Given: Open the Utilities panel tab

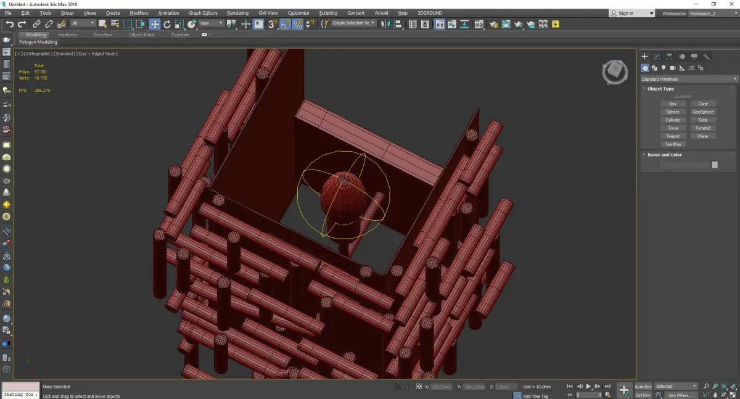Looking at the screenshot, I should pyautogui.click(x=707, y=56).
